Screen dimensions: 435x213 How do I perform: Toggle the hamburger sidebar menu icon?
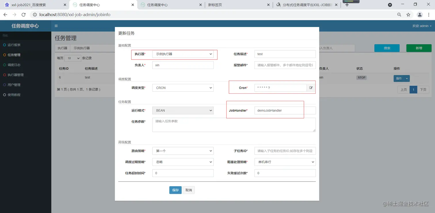coord(56,26)
